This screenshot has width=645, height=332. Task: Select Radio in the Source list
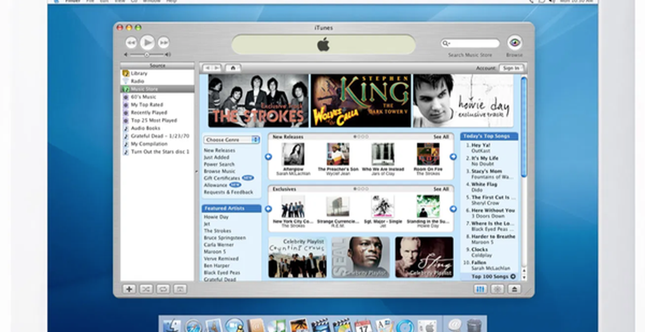[137, 81]
